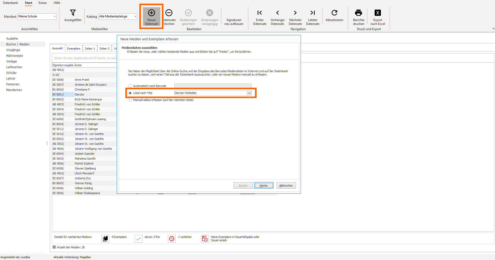Click the Weiter button

[264, 186]
